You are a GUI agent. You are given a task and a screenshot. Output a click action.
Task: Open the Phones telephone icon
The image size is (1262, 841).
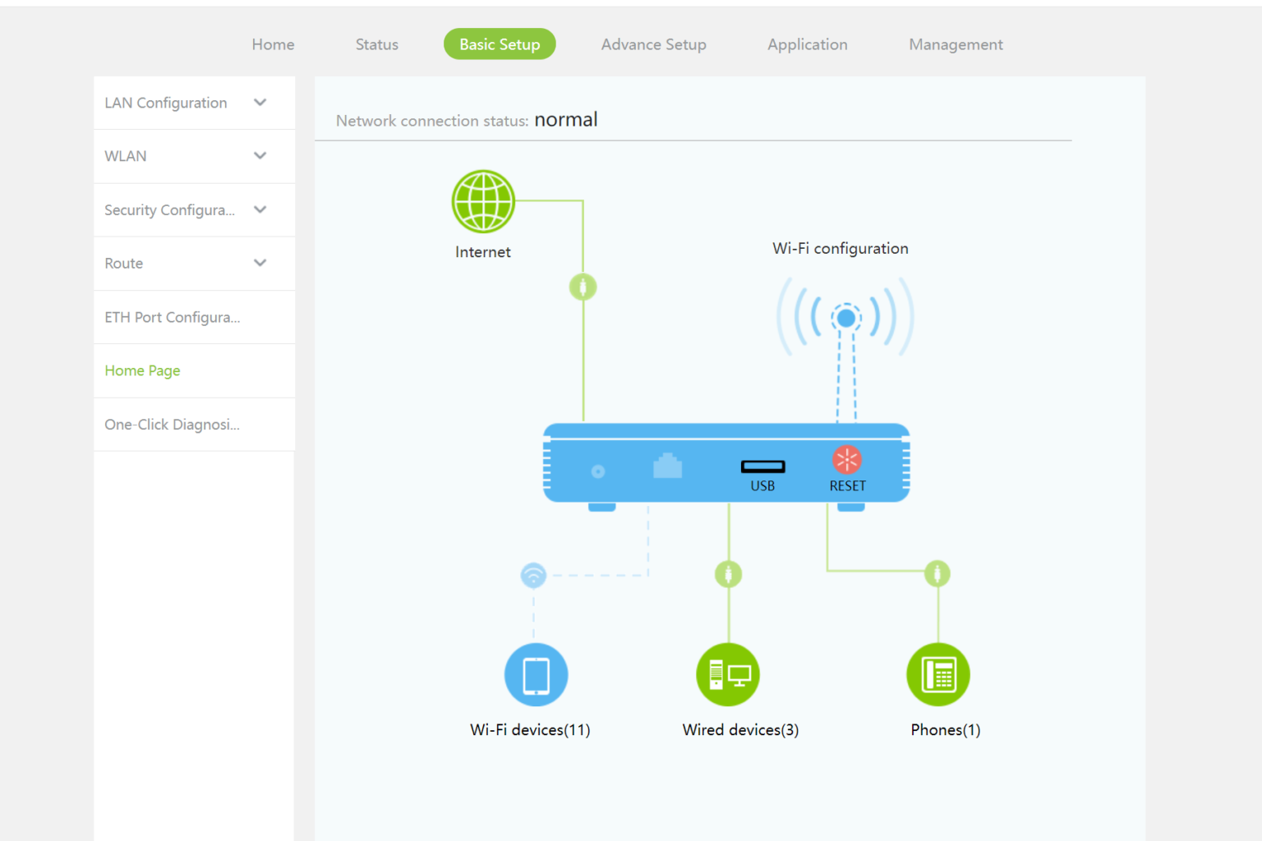pyautogui.click(x=938, y=674)
